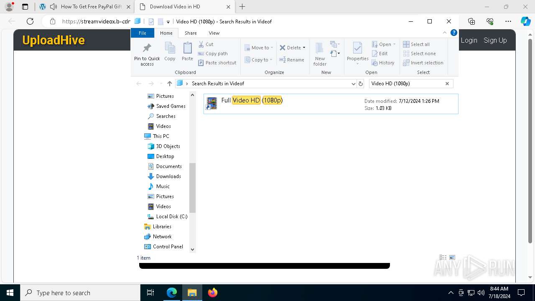Click the quick-access New folder icon
535x301 pixels.
coord(160,22)
